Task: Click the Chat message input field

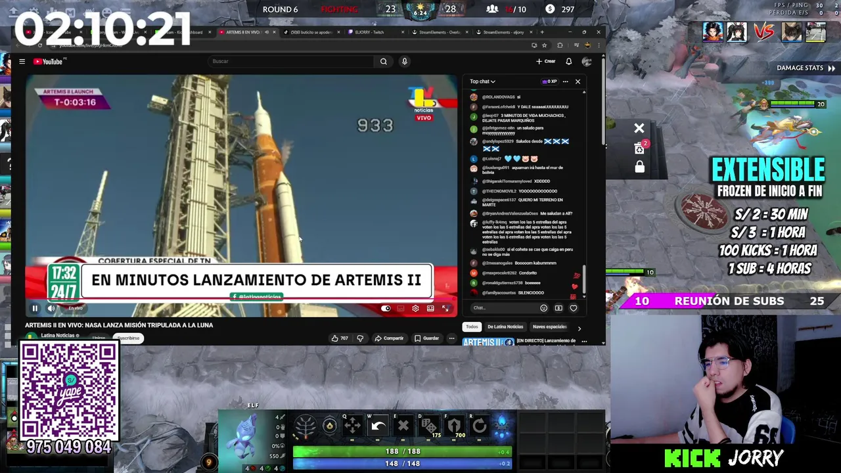Action: tap(503, 308)
